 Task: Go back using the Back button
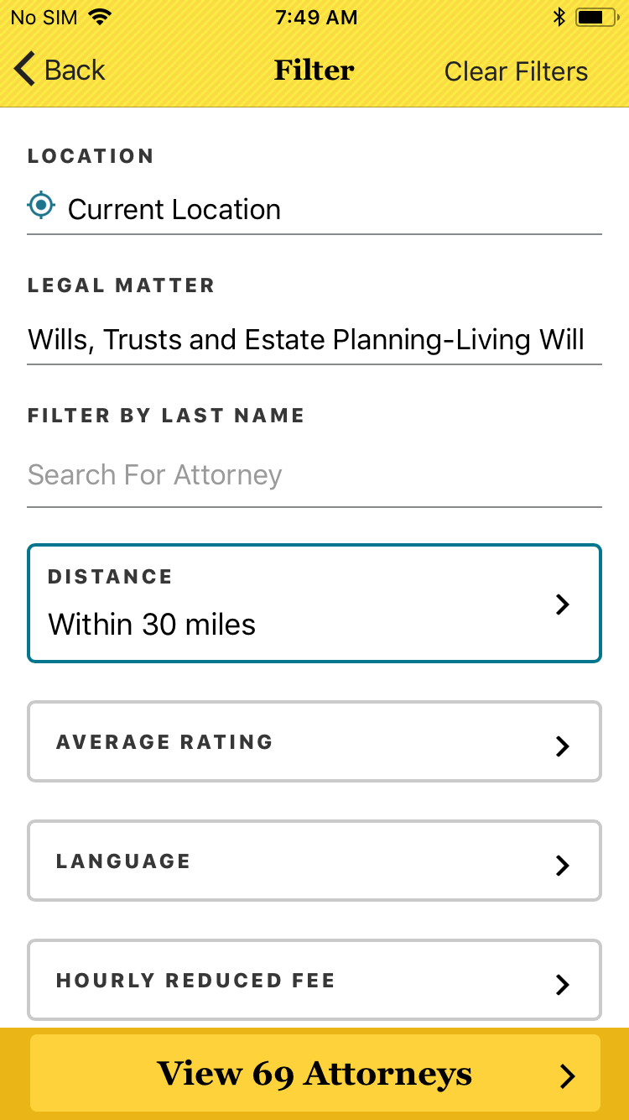60,71
